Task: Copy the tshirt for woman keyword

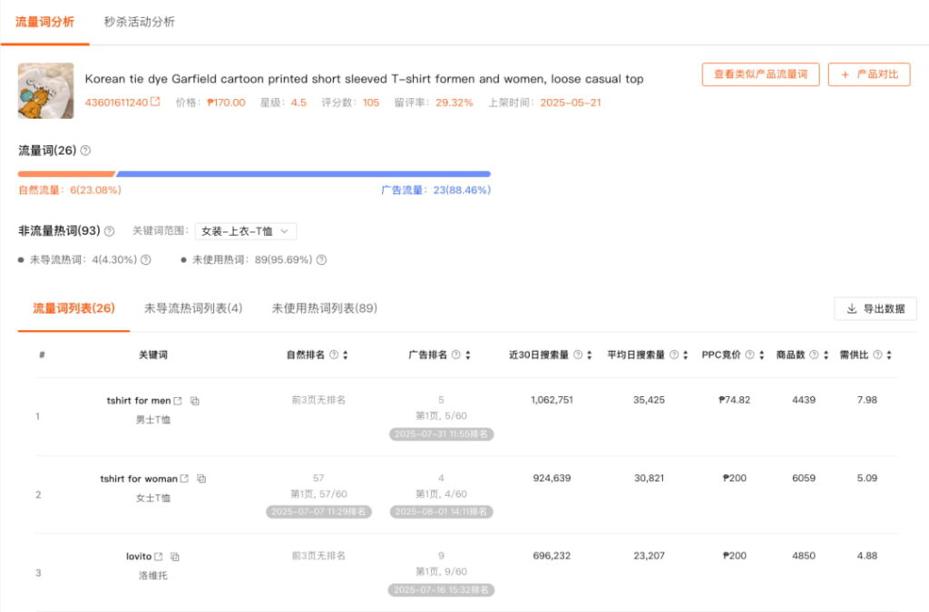Action: pos(201,479)
